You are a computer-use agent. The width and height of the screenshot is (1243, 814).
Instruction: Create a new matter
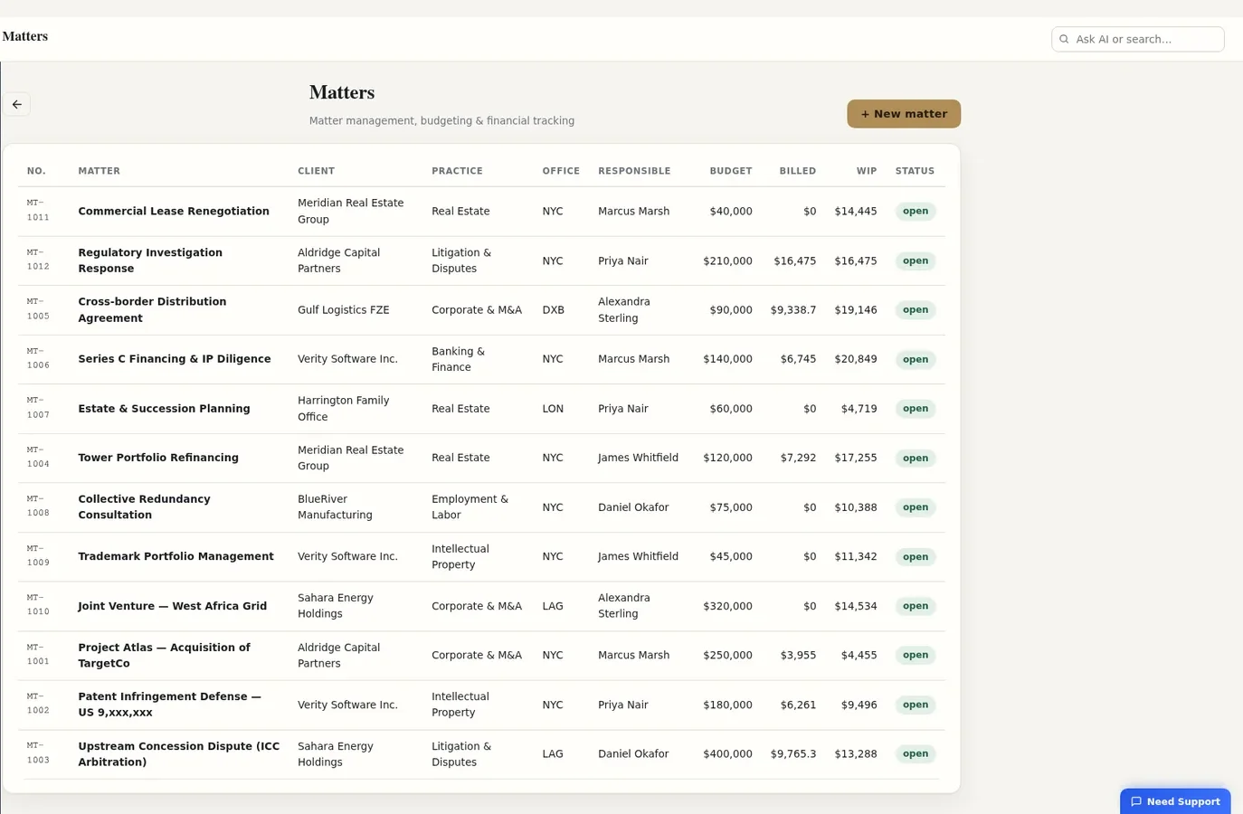coord(904,114)
